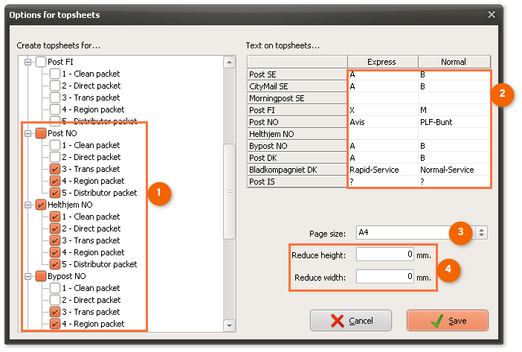Viewport: 522px width, 352px height.
Task: Enable Direct packet under Post FI
Action: [x=55, y=86]
